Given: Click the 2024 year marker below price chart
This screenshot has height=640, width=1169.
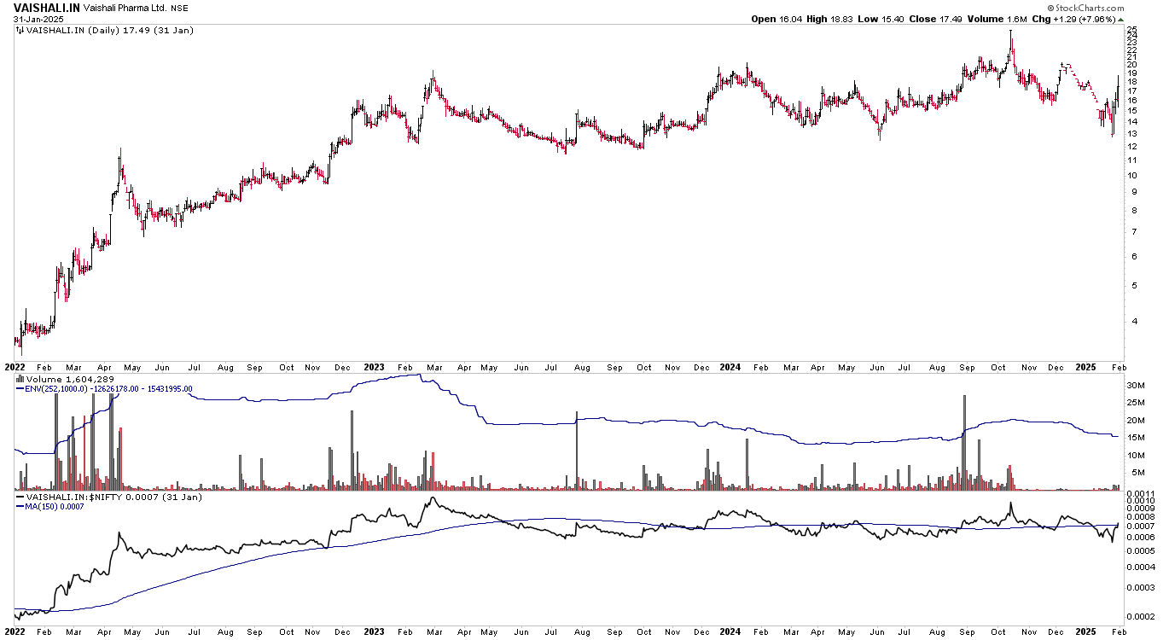Looking at the screenshot, I should [x=730, y=367].
